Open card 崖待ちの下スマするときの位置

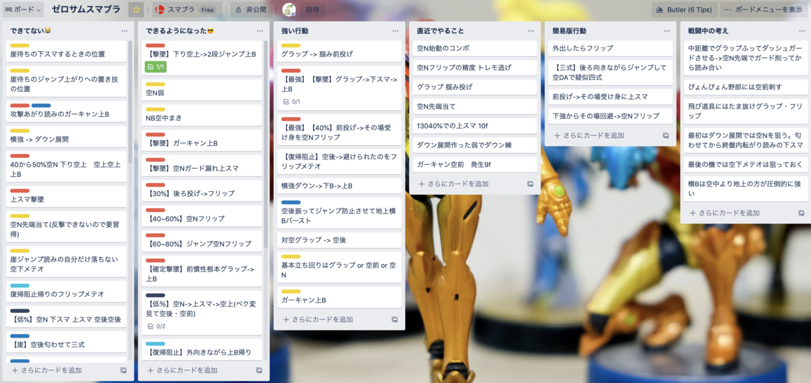pos(66,50)
